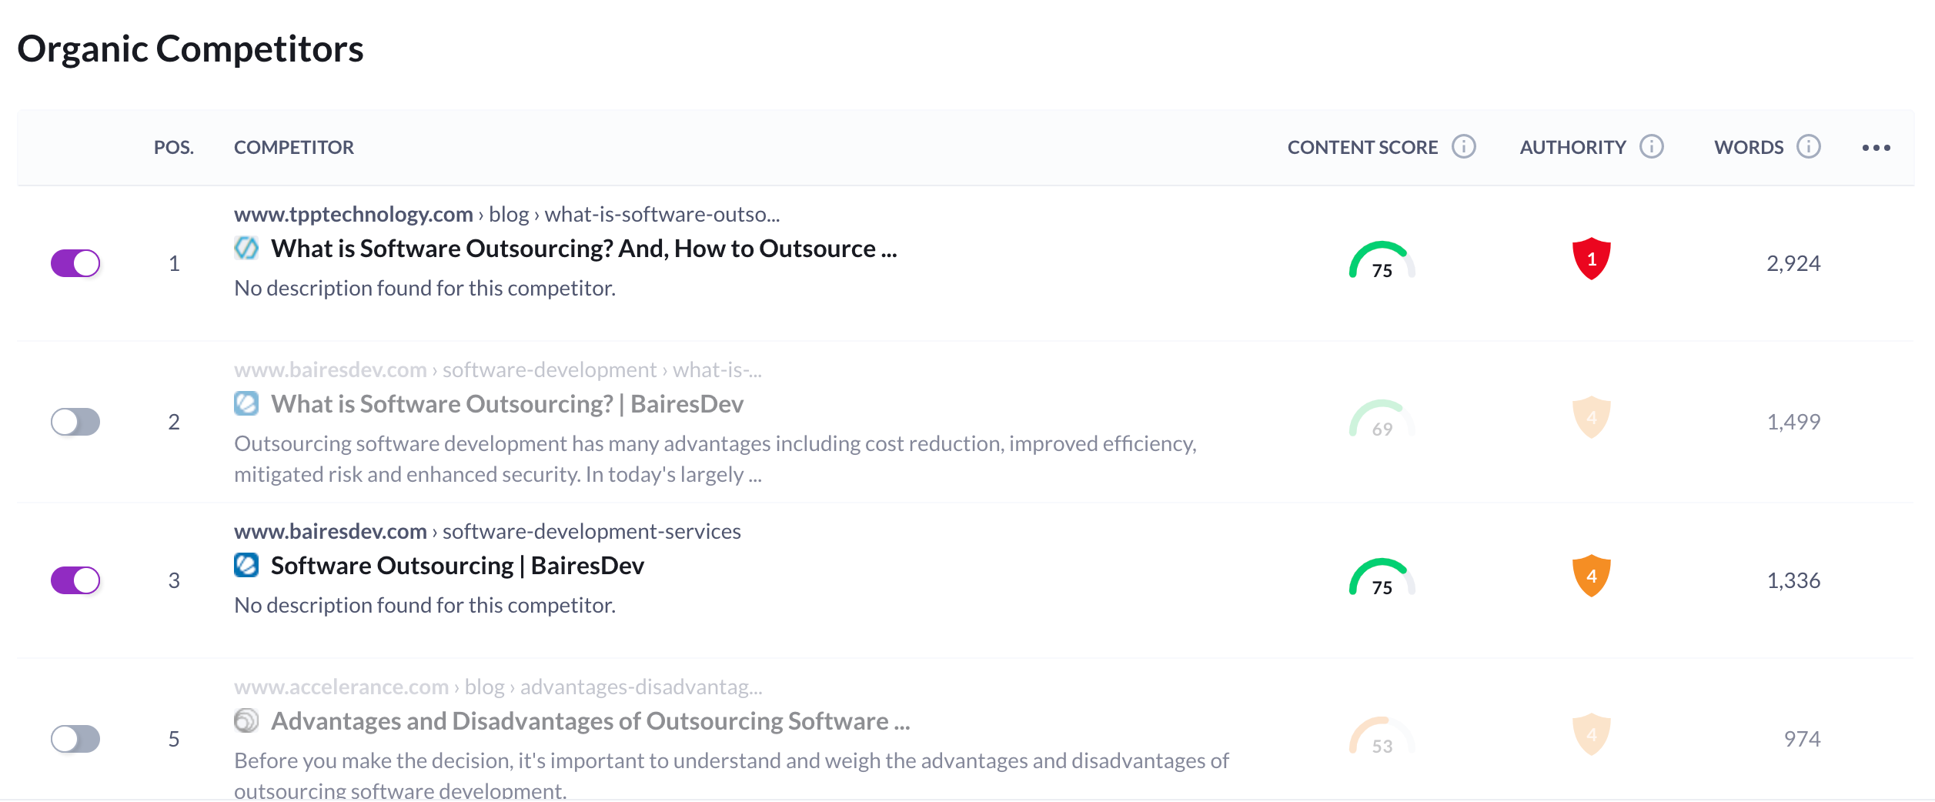The image size is (1935, 802).
Task: Turn off the position 3 competitor toggle
Action: (x=75, y=580)
